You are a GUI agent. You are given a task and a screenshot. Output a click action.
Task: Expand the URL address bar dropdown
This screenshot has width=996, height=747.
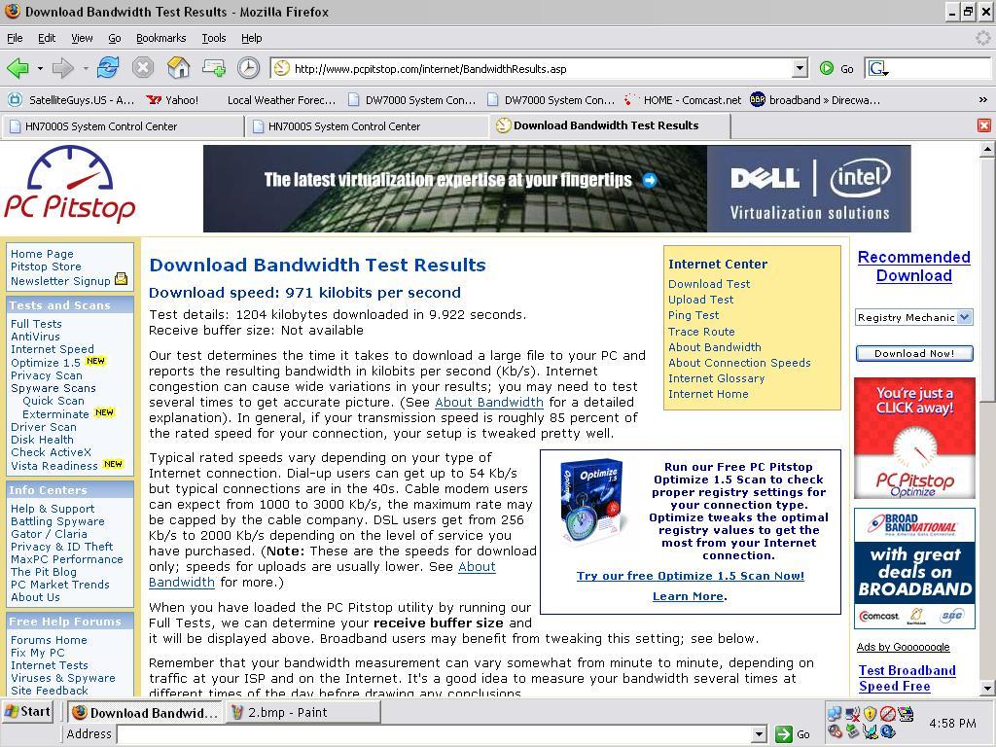[800, 68]
